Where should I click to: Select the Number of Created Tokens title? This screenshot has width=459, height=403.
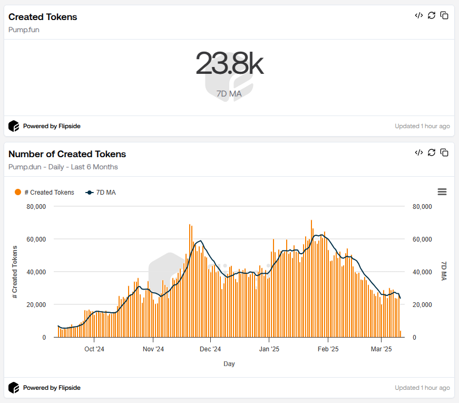tap(67, 154)
